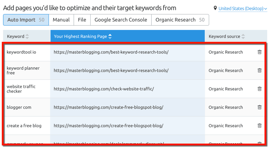Select the Google Search Console tab

121,20
